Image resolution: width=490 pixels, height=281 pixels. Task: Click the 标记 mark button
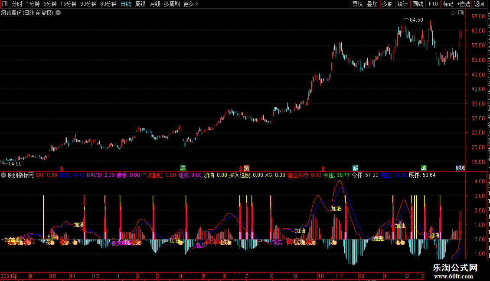[x=448, y=4]
